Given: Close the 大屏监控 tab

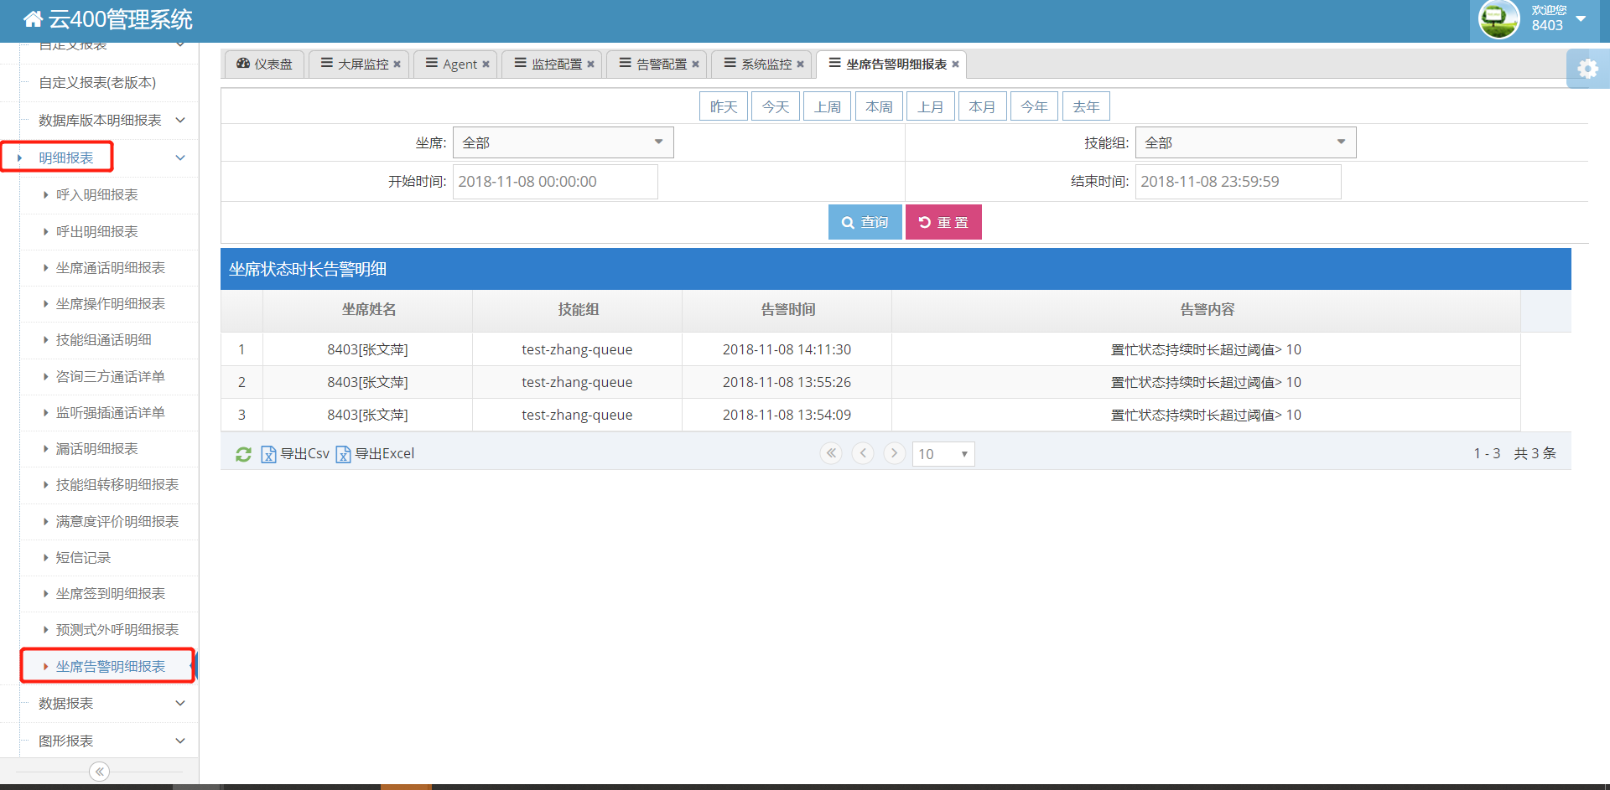Looking at the screenshot, I should [397, 65].
